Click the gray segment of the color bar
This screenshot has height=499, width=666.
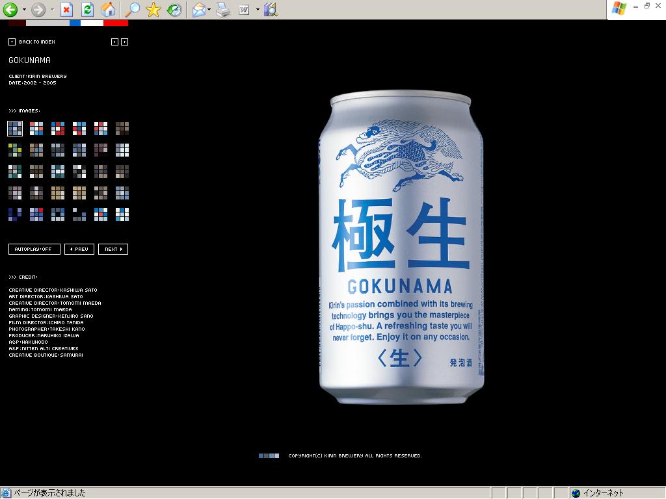pos(47,23)
